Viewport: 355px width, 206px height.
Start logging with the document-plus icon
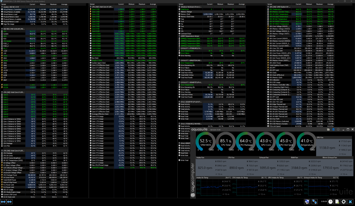point(337,202)
